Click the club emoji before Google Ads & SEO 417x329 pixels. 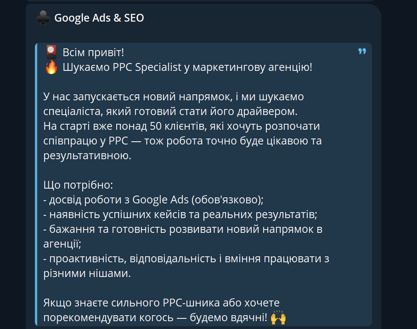[x=43, y=18]
